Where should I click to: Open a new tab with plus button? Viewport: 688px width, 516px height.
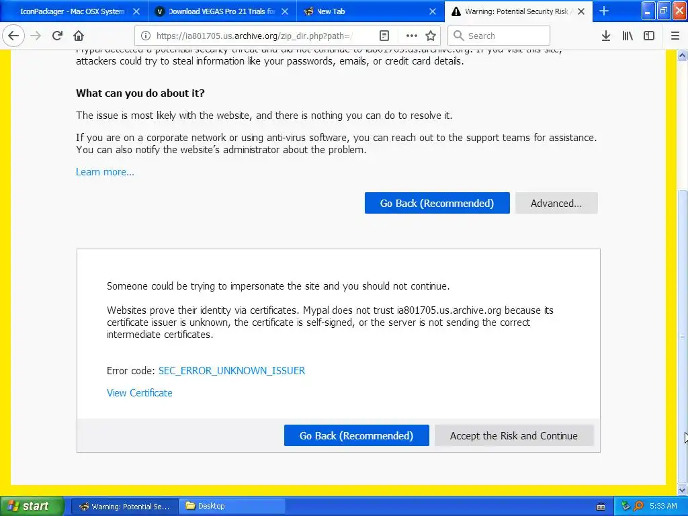[604, 11]
